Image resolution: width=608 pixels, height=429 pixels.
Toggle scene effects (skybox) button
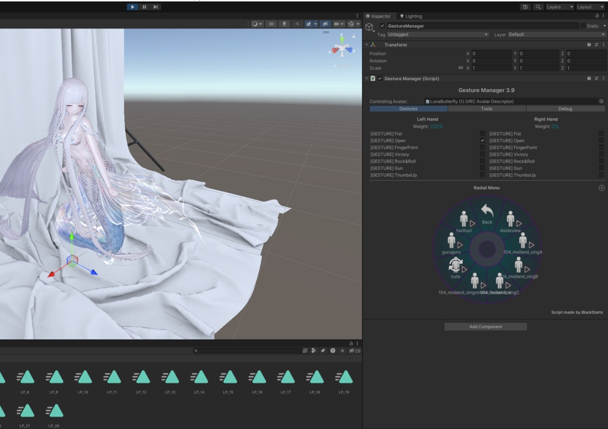coord(309,24)
